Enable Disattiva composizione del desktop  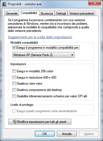pos(14,90)
